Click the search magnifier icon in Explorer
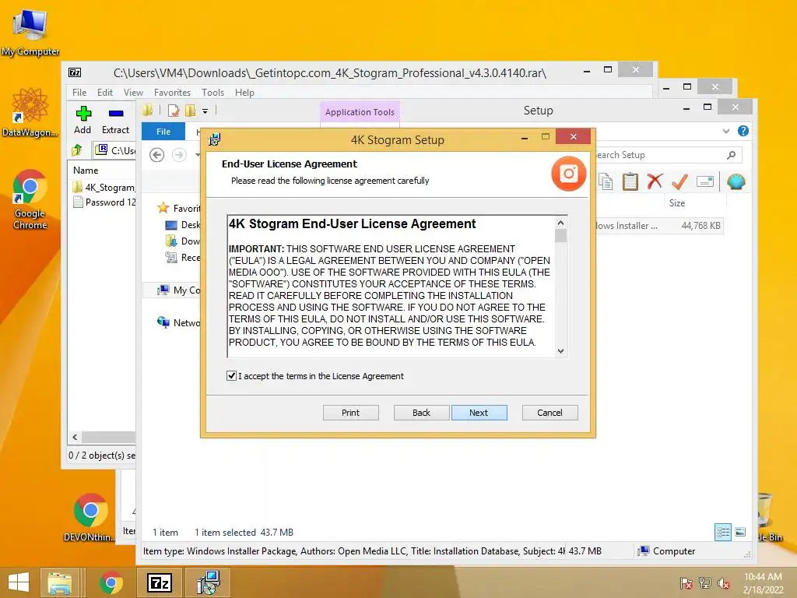This screenshot has height=598, width=797. click(732, 155)
